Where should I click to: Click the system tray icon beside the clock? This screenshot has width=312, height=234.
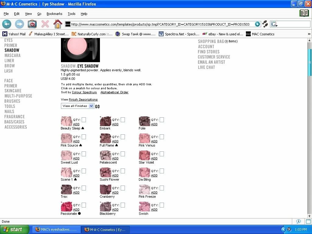click(289, 229)
